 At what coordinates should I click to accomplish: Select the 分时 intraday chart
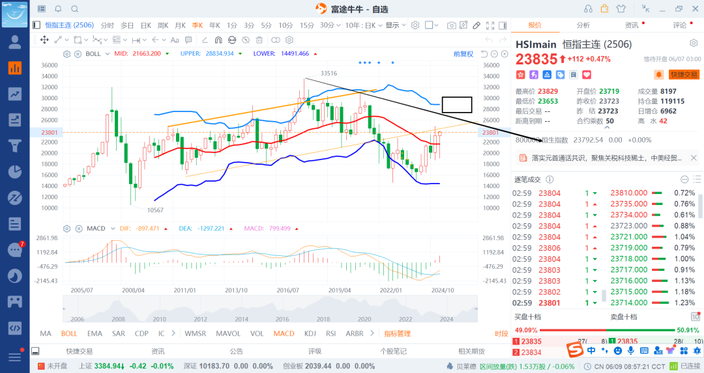pyautogui.click(x=108, y=25)
